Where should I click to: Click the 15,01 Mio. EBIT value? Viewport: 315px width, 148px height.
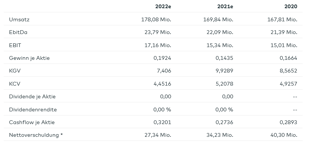284,45
